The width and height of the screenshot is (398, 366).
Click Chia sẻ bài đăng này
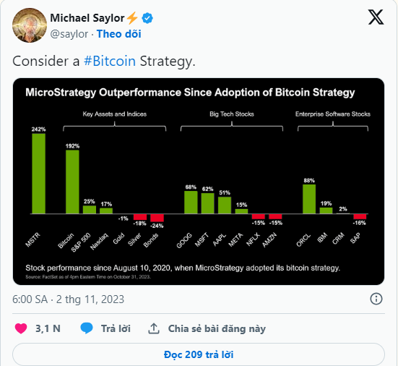pos(217,328)
